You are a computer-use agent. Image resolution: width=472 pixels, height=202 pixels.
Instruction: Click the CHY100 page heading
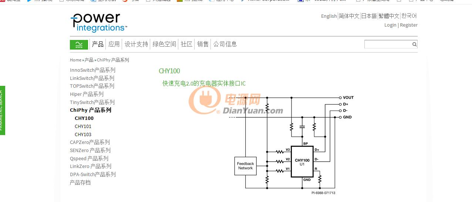[169, 71]
